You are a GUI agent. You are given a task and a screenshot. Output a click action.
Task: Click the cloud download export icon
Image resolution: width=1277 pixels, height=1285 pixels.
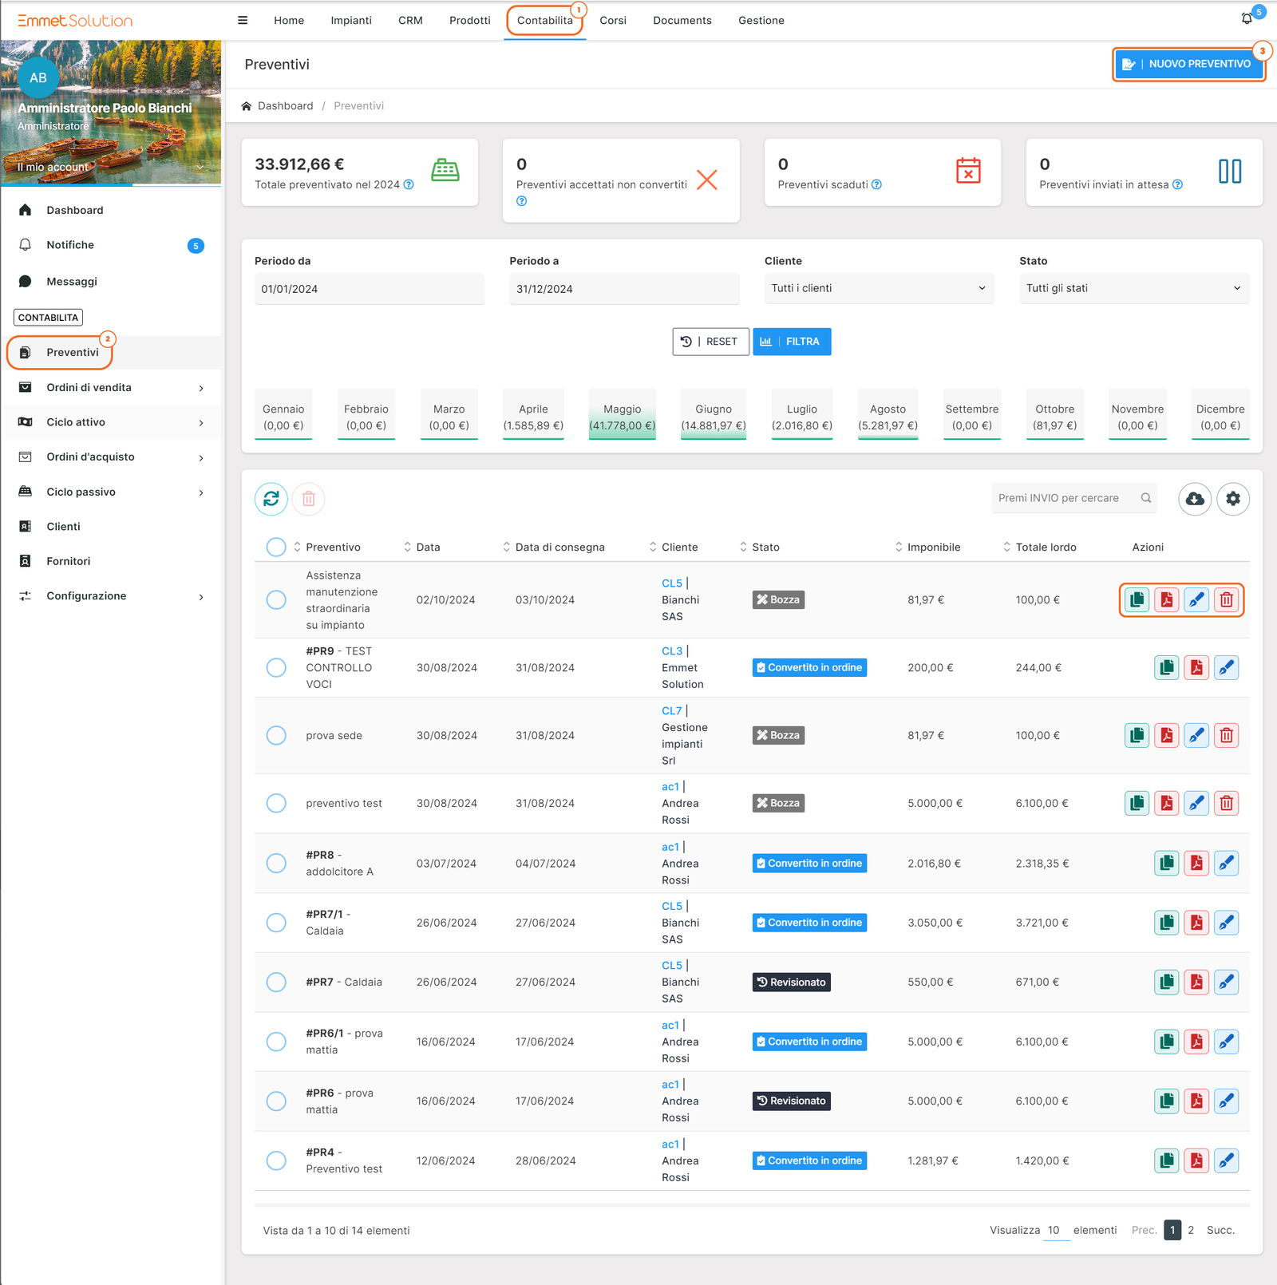point(1195,499)
